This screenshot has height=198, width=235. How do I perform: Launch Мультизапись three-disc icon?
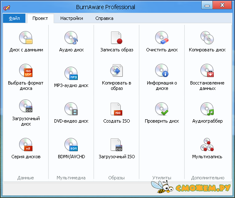coord(207,145)
